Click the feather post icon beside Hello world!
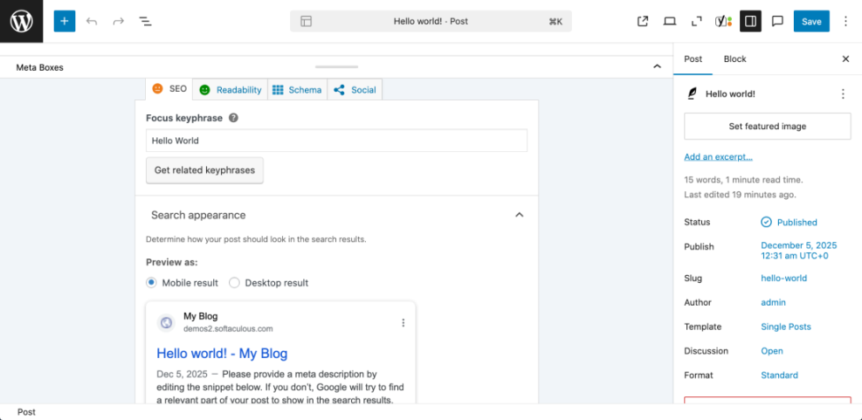 692,94
